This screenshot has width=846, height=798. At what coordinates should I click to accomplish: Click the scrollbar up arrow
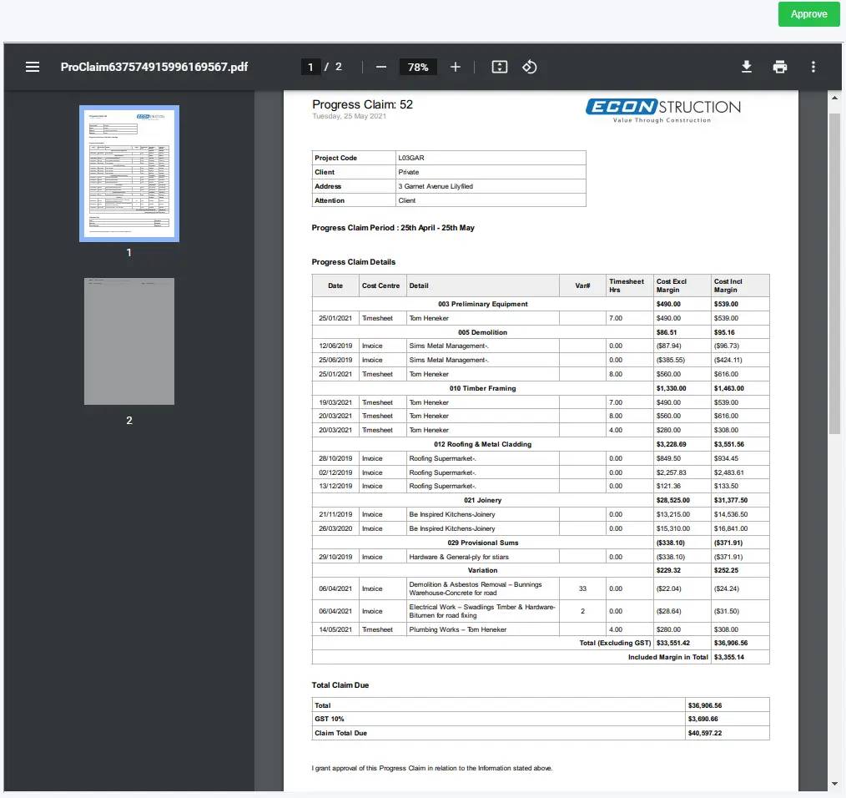(x=835, y=98)
